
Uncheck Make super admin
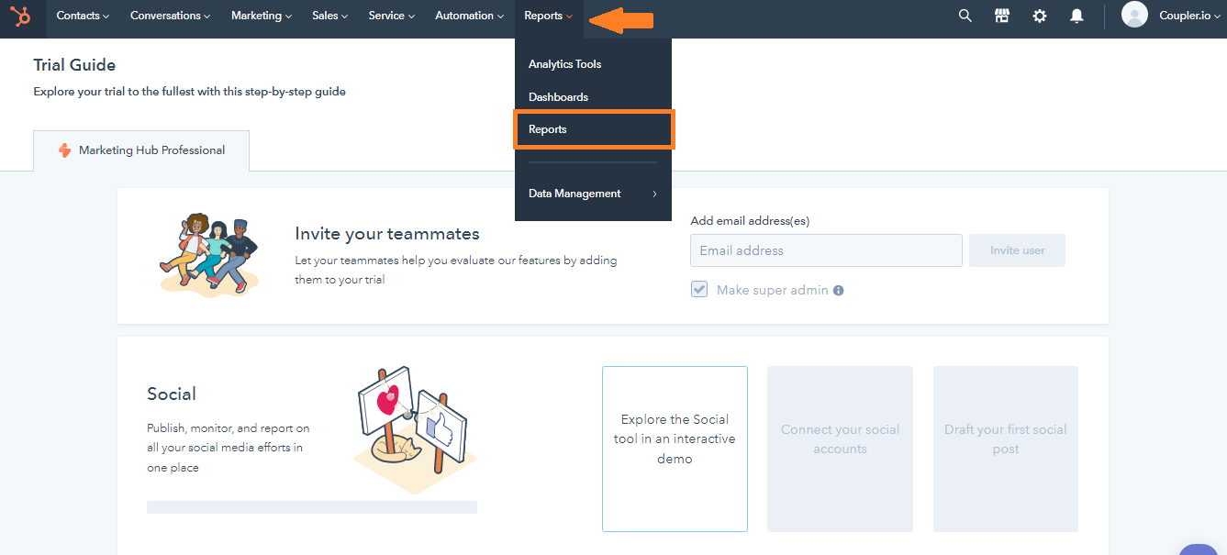pos(699,288)
